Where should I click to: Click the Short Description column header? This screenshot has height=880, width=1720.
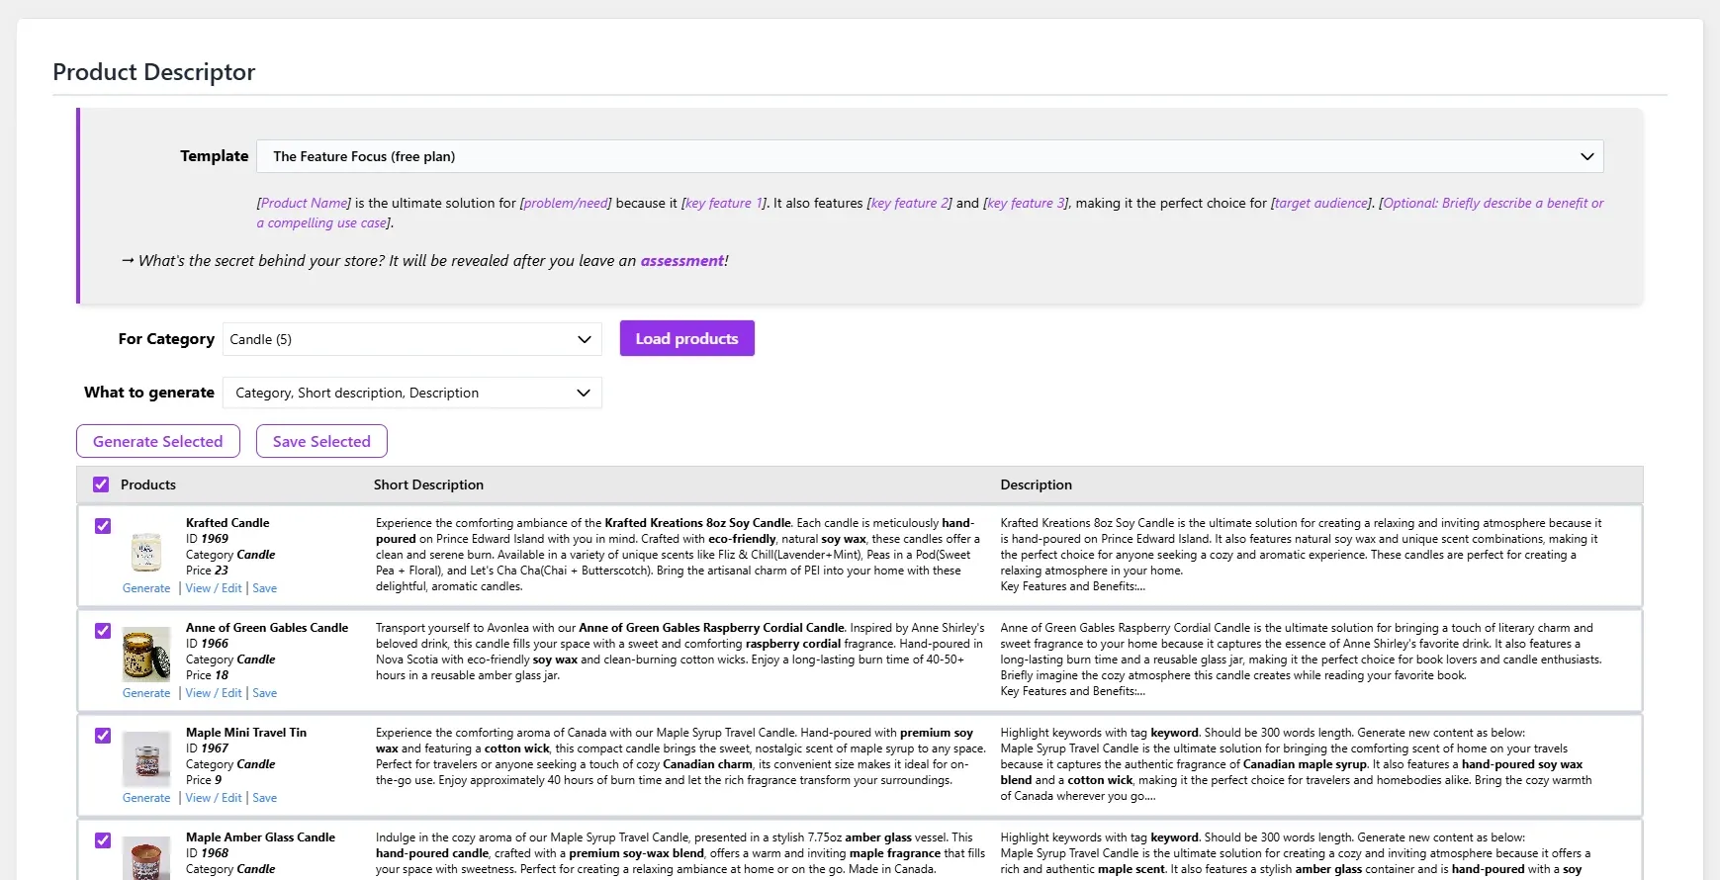428,484
